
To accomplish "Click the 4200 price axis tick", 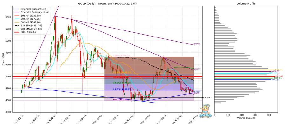I will tap(9, 88).
